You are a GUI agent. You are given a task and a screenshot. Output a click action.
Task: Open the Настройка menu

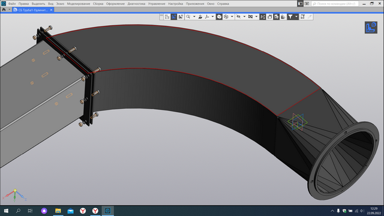175,4
